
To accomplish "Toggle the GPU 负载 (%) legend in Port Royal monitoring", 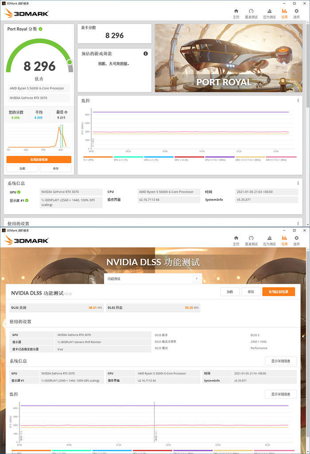I will (189, 158).
